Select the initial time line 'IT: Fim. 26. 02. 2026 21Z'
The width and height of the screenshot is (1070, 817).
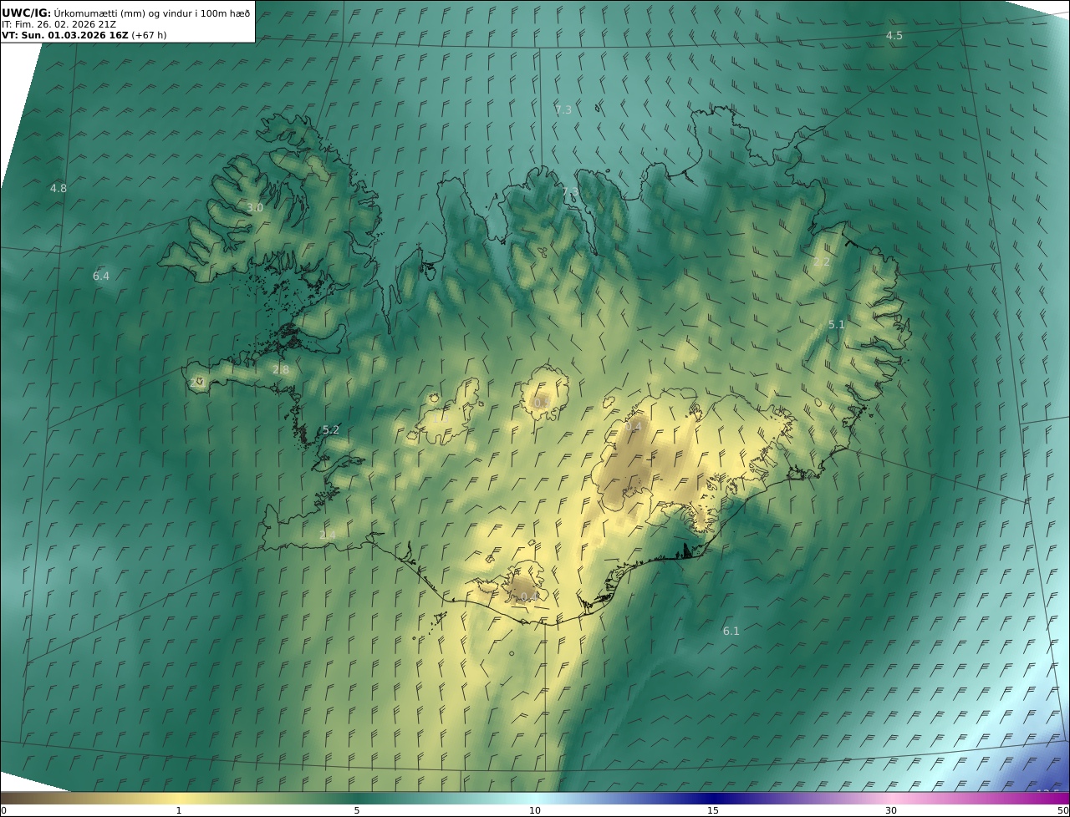click(x=59, y=24)
